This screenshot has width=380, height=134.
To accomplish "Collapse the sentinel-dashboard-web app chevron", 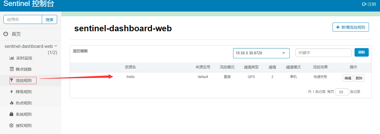I will 56,46.
